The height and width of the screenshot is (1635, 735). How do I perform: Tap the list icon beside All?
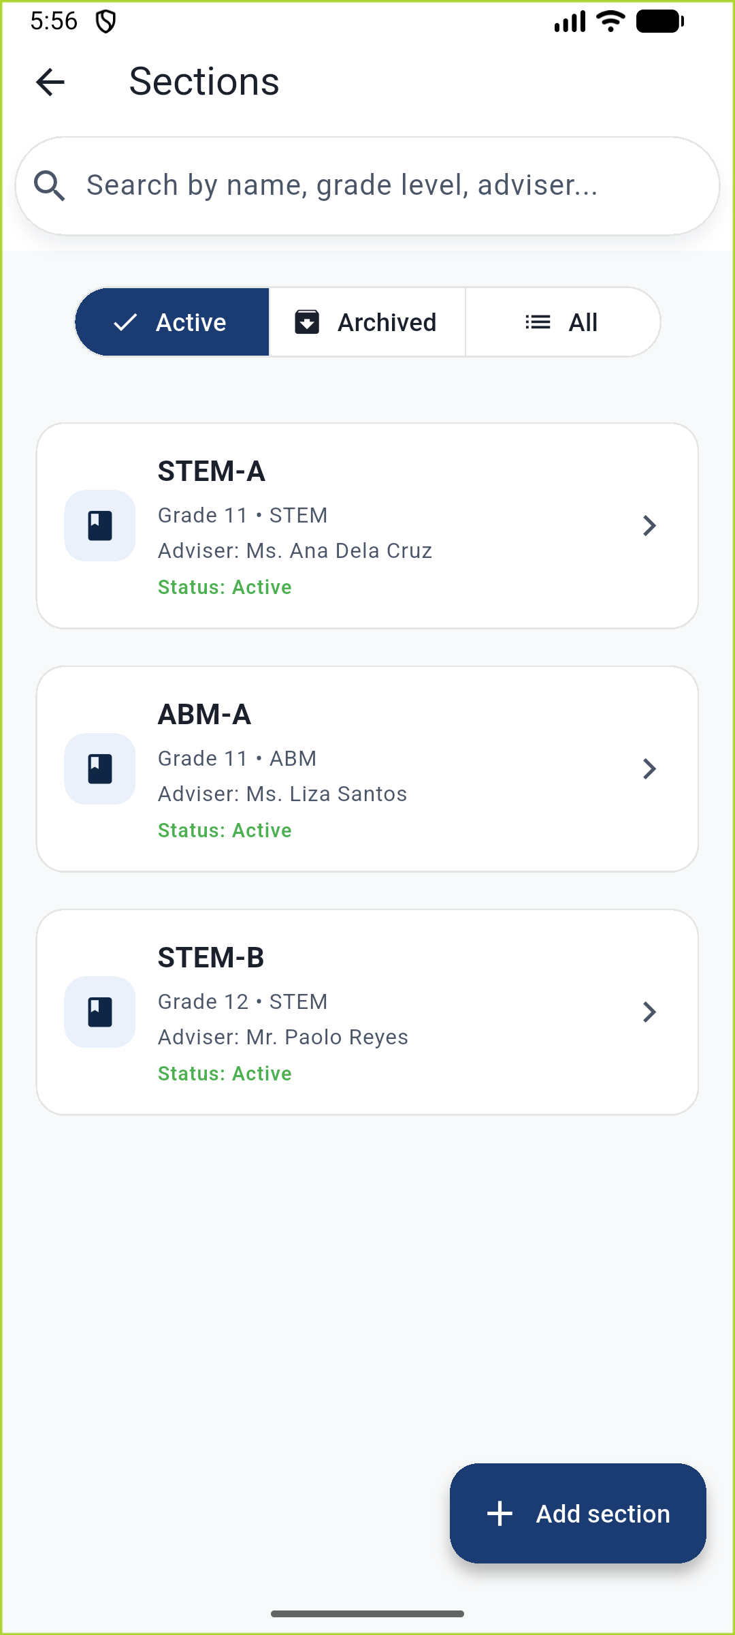538,322
